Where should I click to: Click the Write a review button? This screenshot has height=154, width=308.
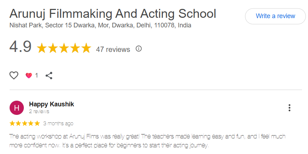click(x=275, y=16)
